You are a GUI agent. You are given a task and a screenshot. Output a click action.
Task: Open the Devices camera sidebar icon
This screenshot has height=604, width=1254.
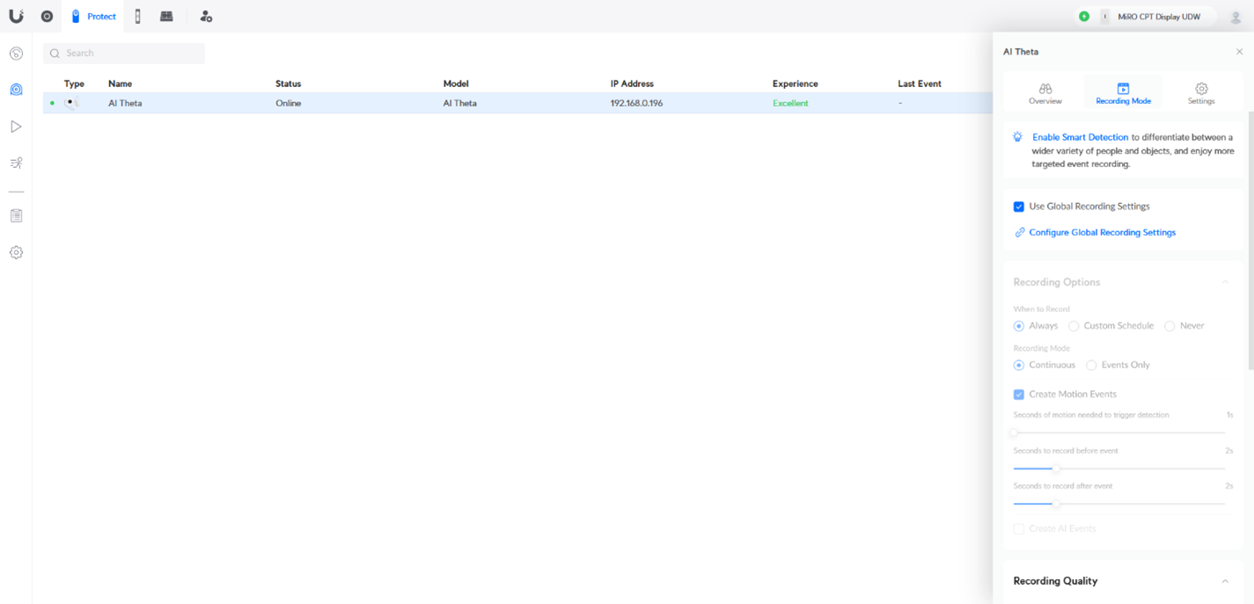pos(16,90)
